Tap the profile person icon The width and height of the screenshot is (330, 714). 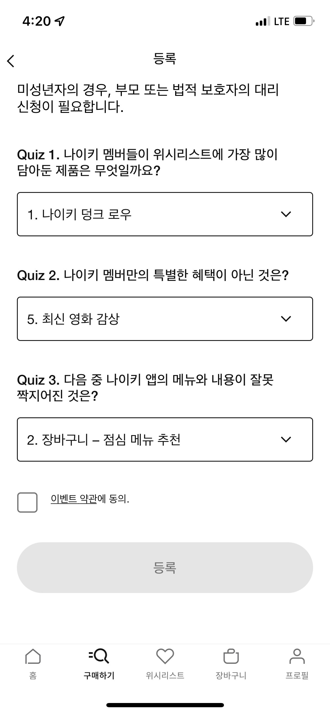297,656
